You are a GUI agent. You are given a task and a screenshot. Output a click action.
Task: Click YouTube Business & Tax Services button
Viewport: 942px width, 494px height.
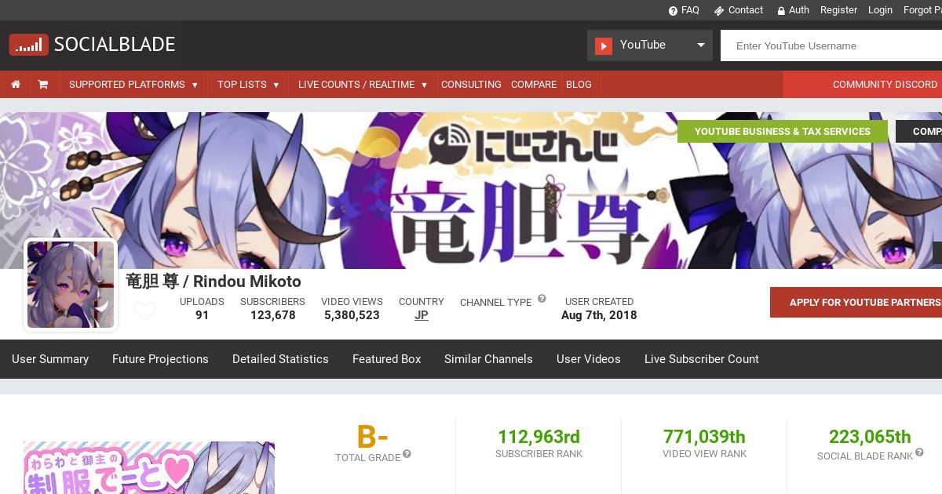point(783,131)
